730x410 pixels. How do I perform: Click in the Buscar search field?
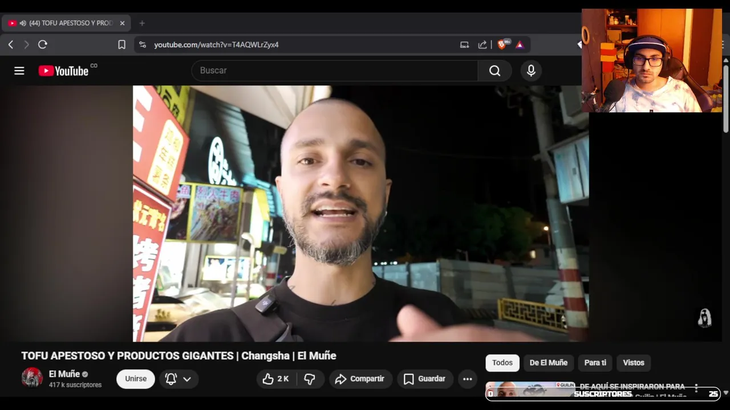[335, 71]
